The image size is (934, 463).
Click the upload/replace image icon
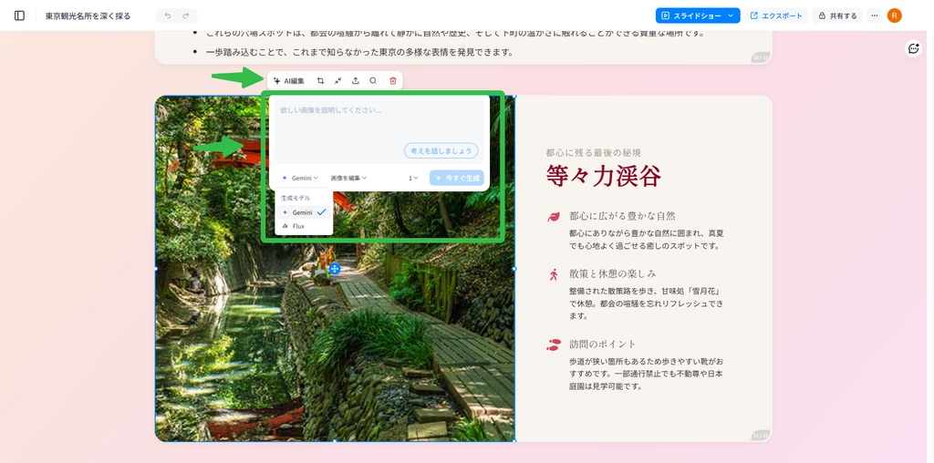[x=356, y=81]
